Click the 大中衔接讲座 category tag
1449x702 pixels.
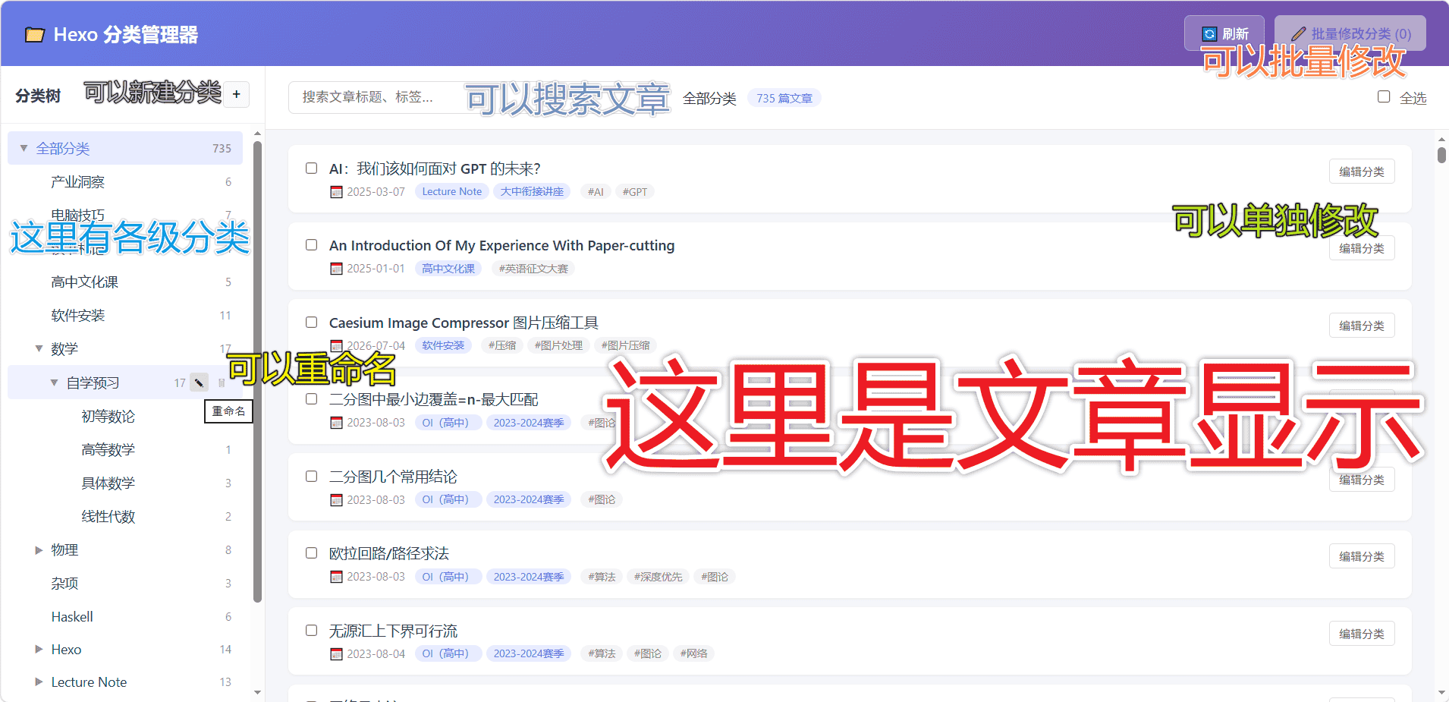coord(532,191)
